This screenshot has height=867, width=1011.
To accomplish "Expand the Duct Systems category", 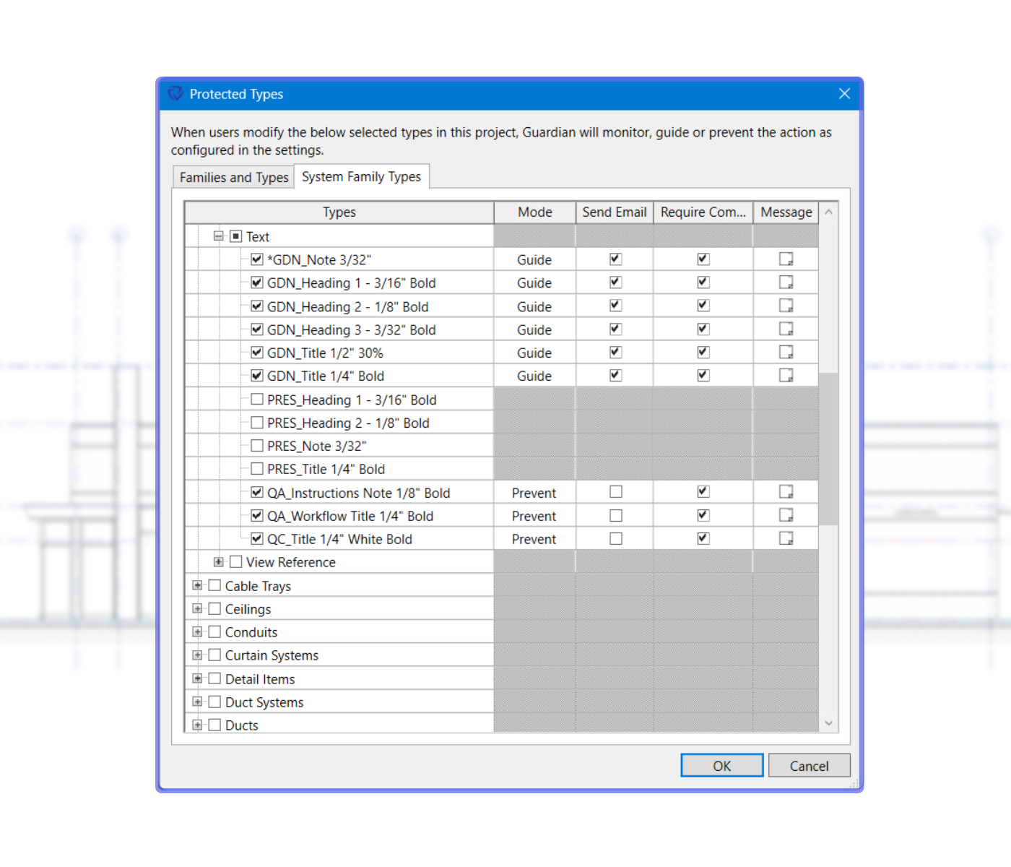I will 197,702.
